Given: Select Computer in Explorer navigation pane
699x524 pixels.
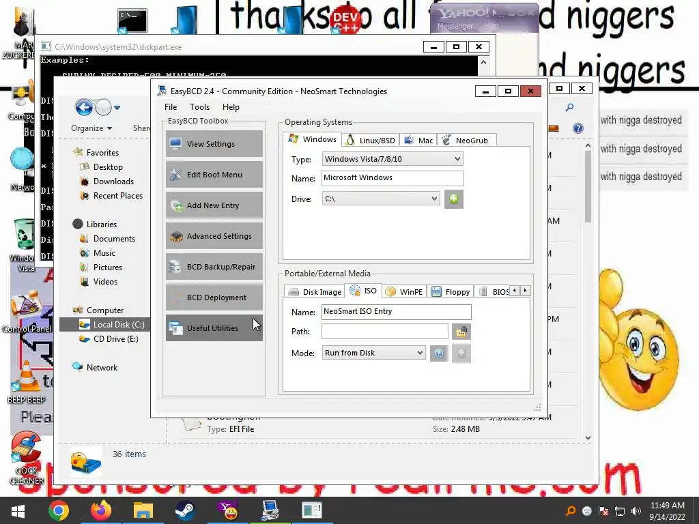Looking at the screenshot, I should [104, 310].
